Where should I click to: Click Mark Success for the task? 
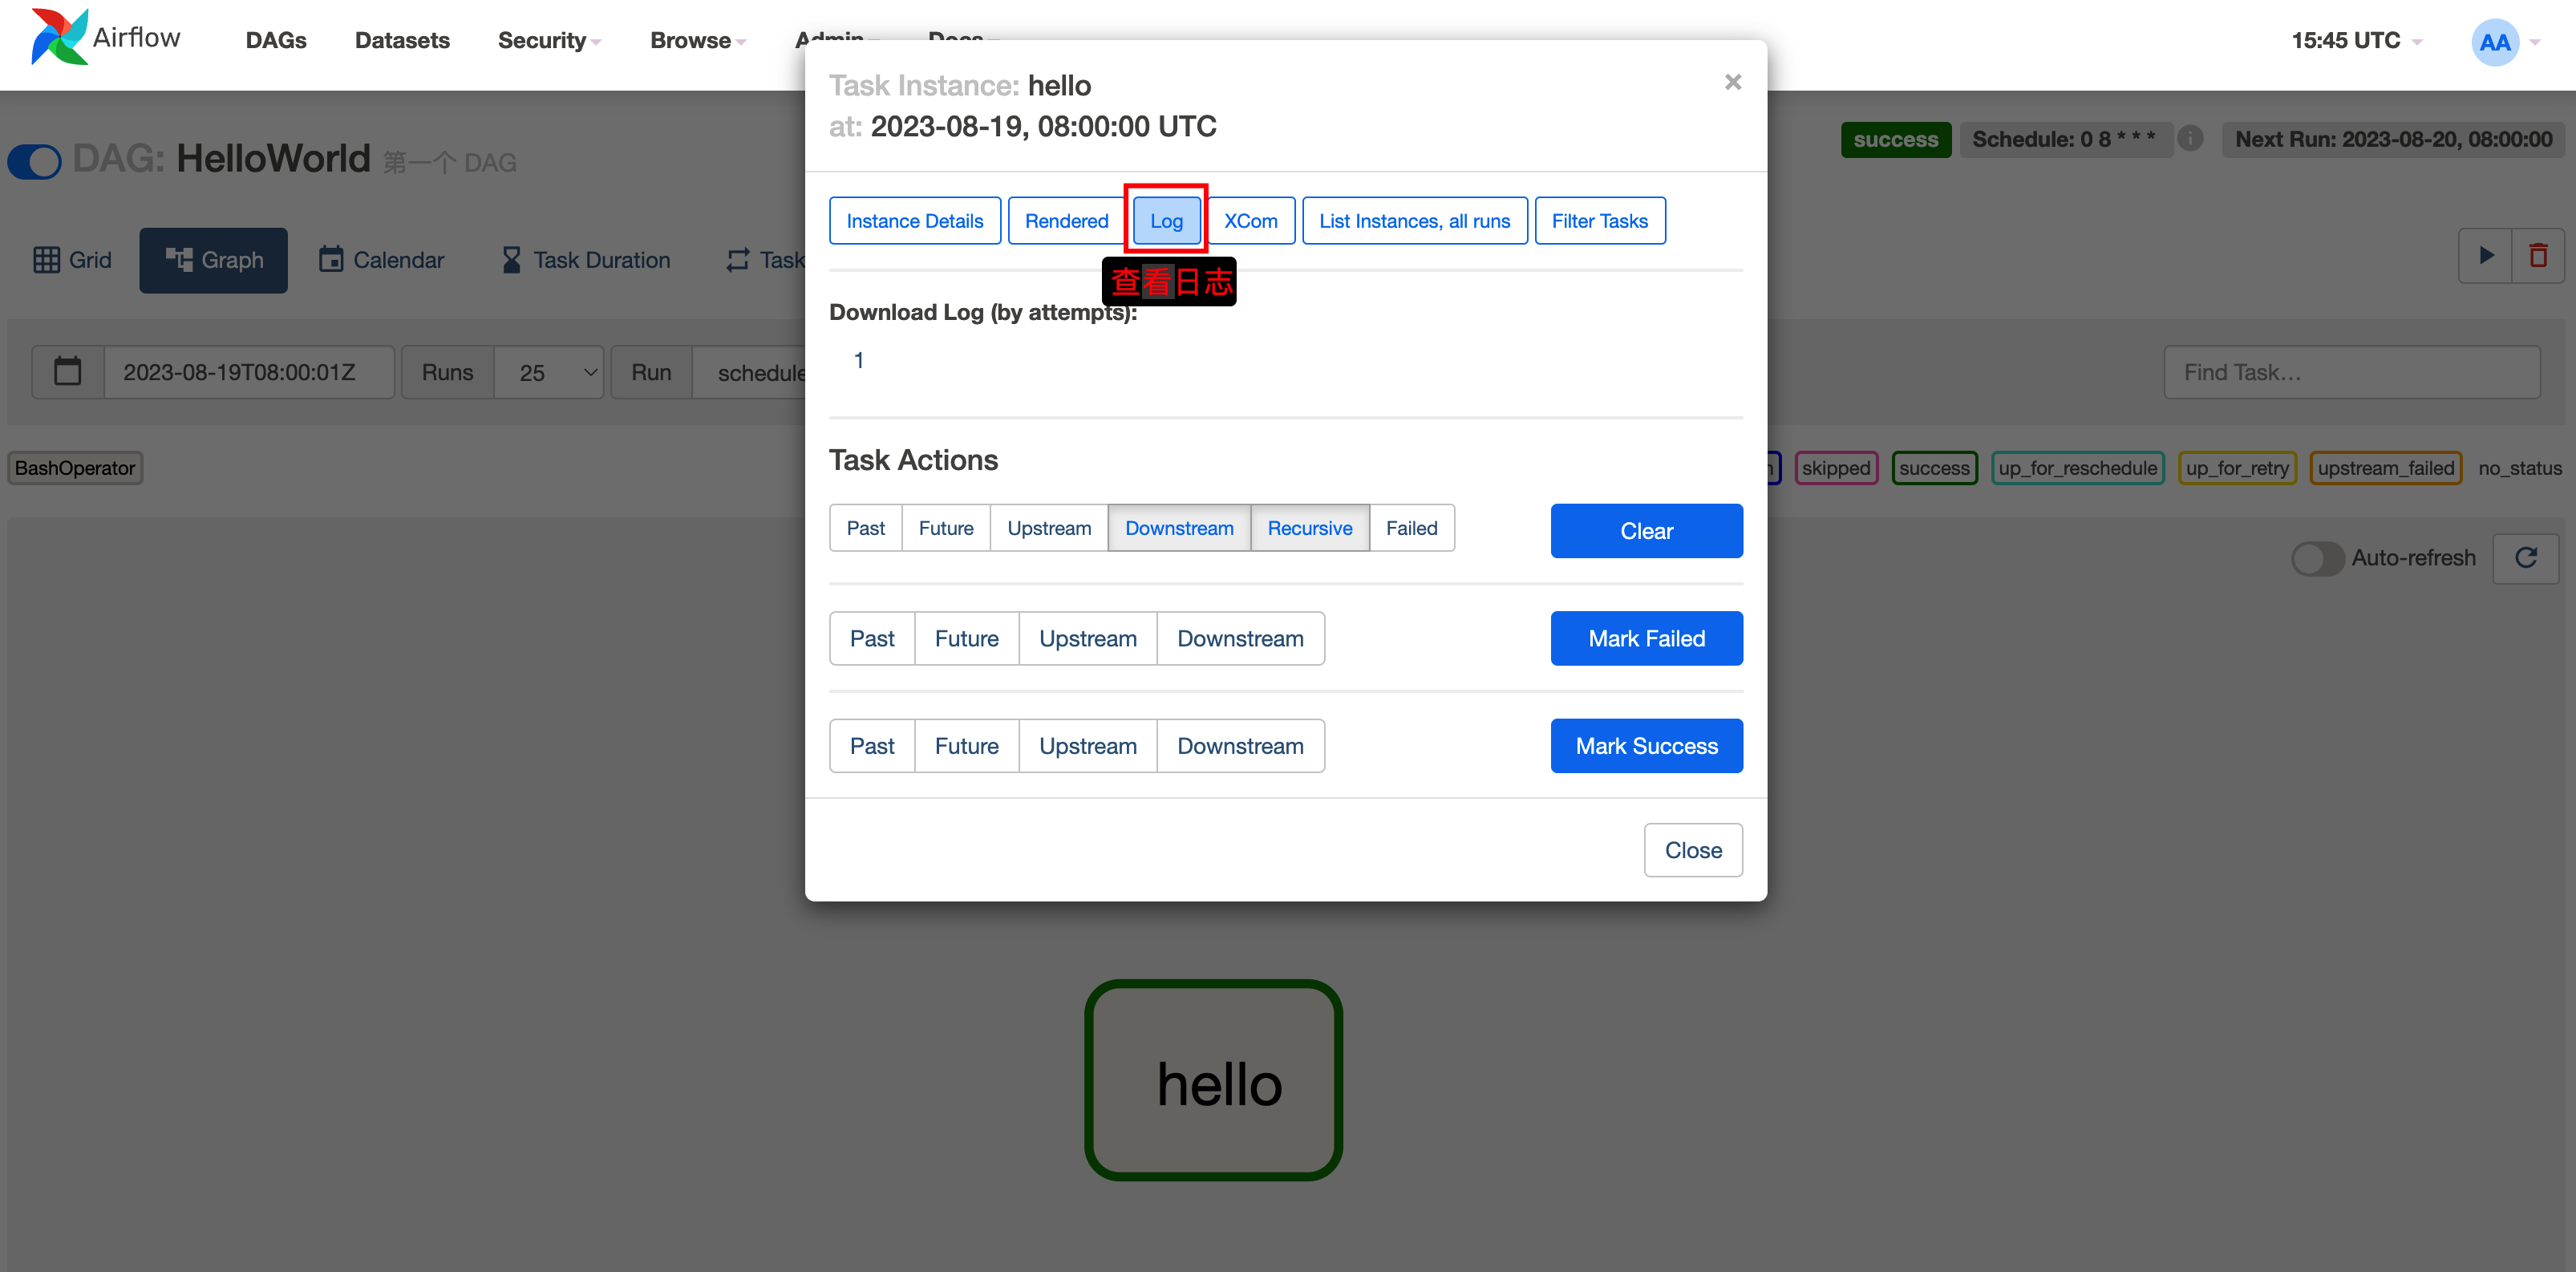pos(1646,745)
